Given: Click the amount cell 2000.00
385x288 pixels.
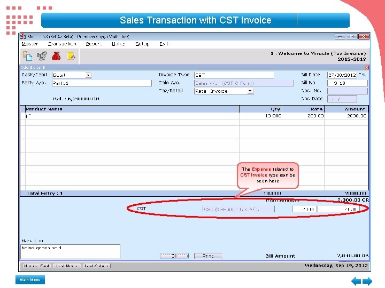Looking at the screenshot, I should click(346, 116).
